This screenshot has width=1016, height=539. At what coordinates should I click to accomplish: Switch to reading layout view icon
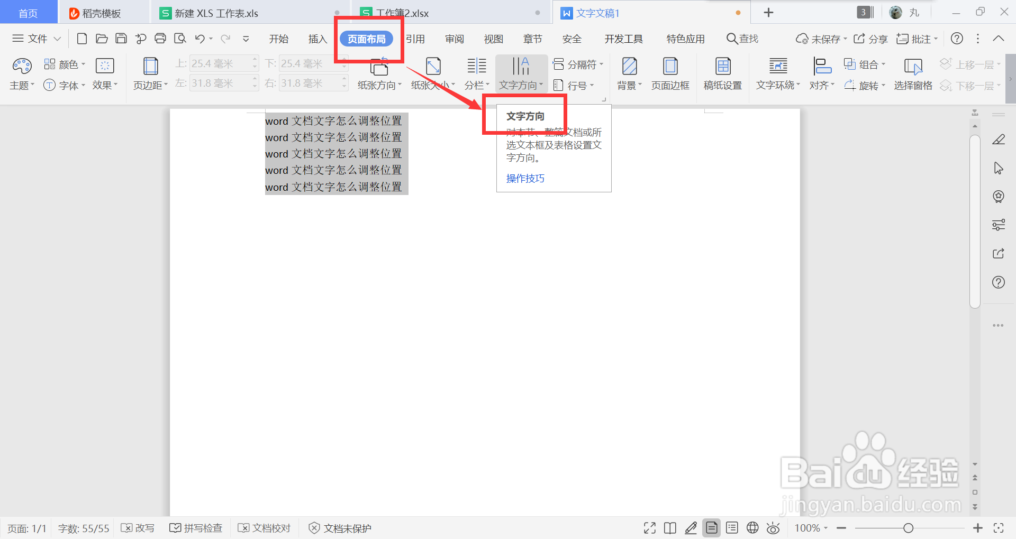pos(670,528)
